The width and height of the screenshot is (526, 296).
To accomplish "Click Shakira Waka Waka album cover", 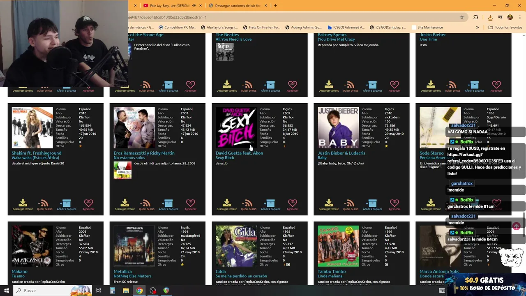I will click(x=32, y=127).
